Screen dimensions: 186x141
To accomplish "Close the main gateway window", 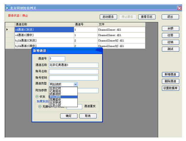I will [x=179, y=8].
